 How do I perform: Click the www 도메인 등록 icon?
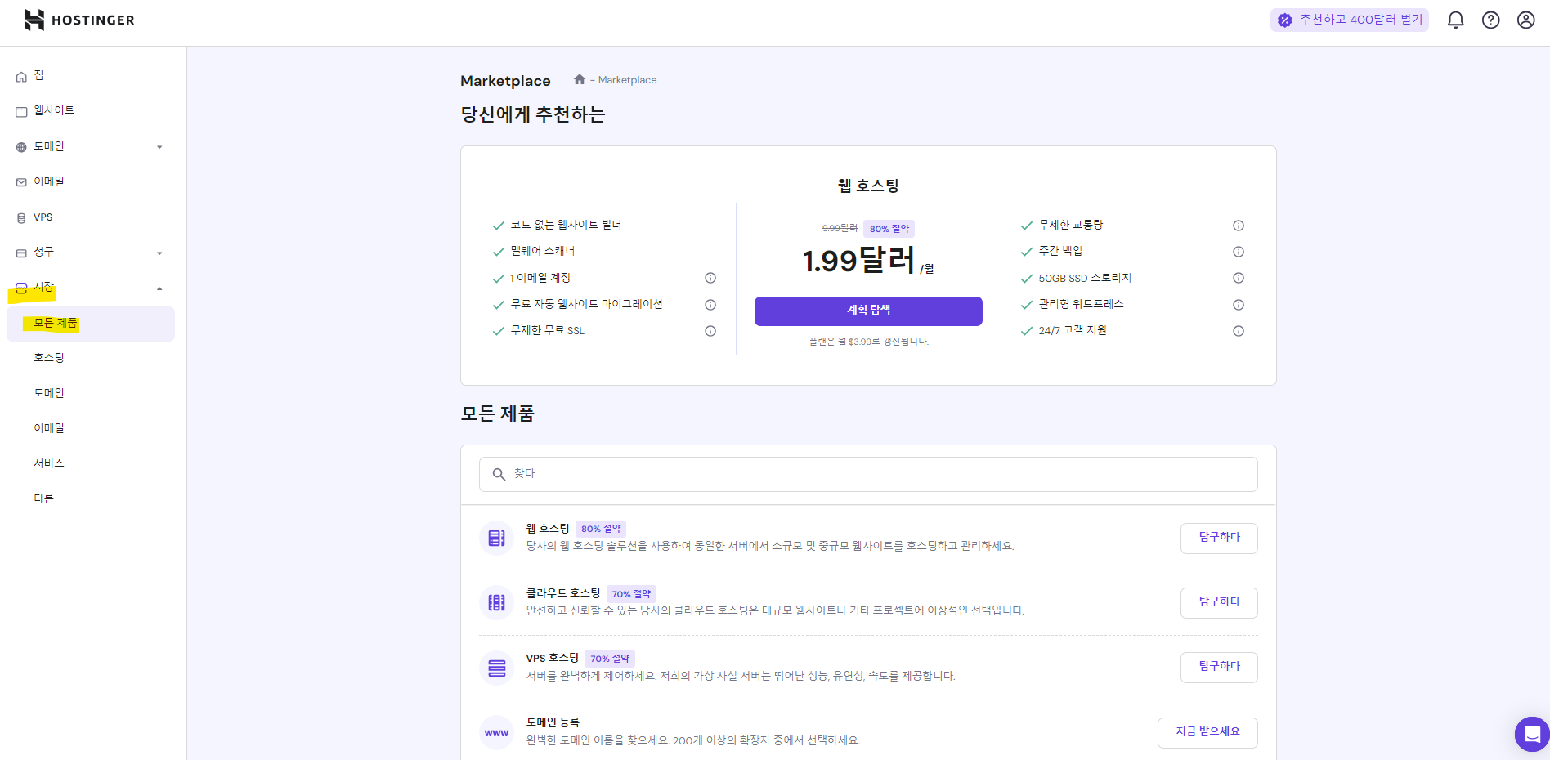pos(496,733)
